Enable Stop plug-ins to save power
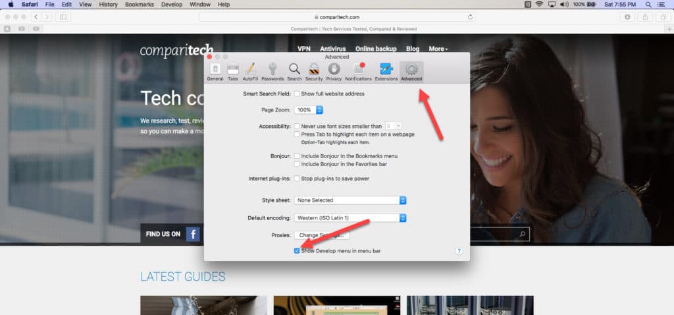 pos(297,179)
